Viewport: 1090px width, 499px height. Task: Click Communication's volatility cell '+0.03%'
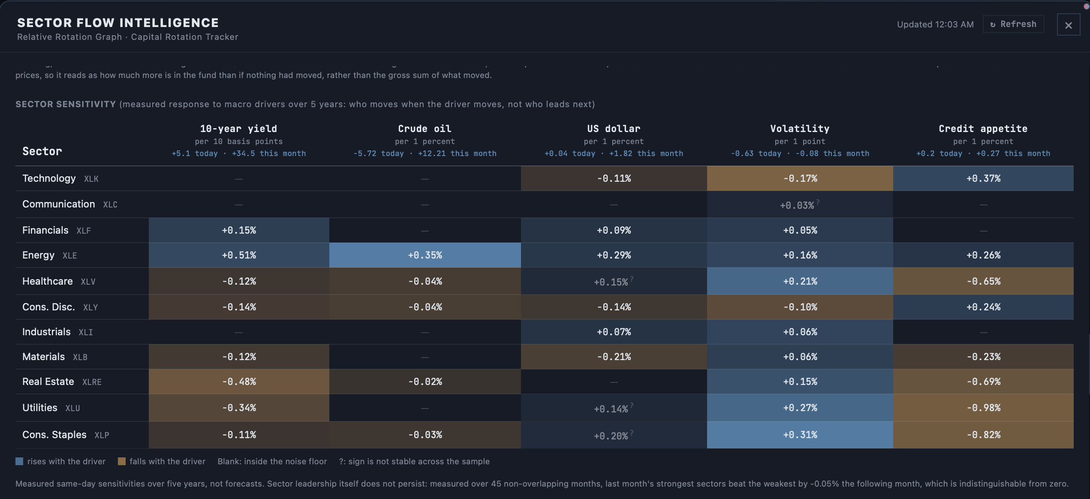pos(800,204)
